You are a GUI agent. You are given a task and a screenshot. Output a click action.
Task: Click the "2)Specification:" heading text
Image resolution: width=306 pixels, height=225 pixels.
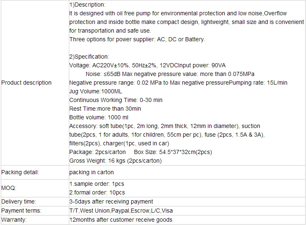point(89,57)
